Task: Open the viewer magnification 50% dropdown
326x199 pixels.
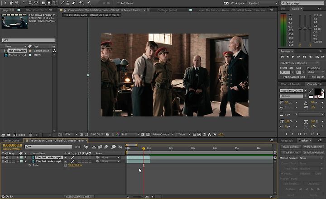Action: coord(71,134)
